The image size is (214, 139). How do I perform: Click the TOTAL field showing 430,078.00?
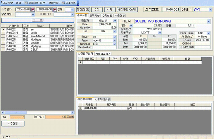tap(60, 117)
